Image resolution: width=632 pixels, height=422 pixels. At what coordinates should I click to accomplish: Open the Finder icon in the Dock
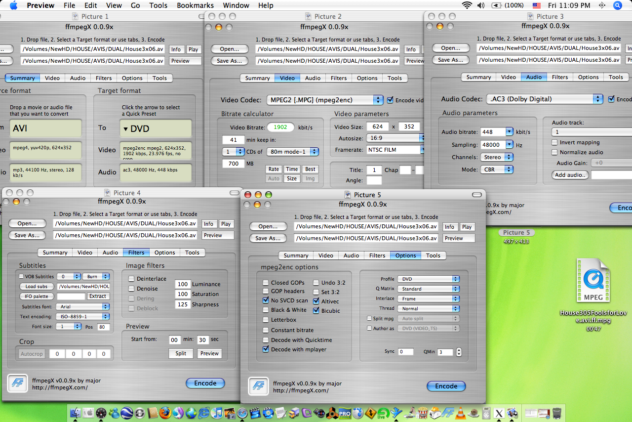(75, 412)
